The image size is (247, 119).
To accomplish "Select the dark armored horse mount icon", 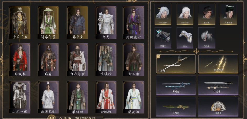I will [x=163, y=38].
